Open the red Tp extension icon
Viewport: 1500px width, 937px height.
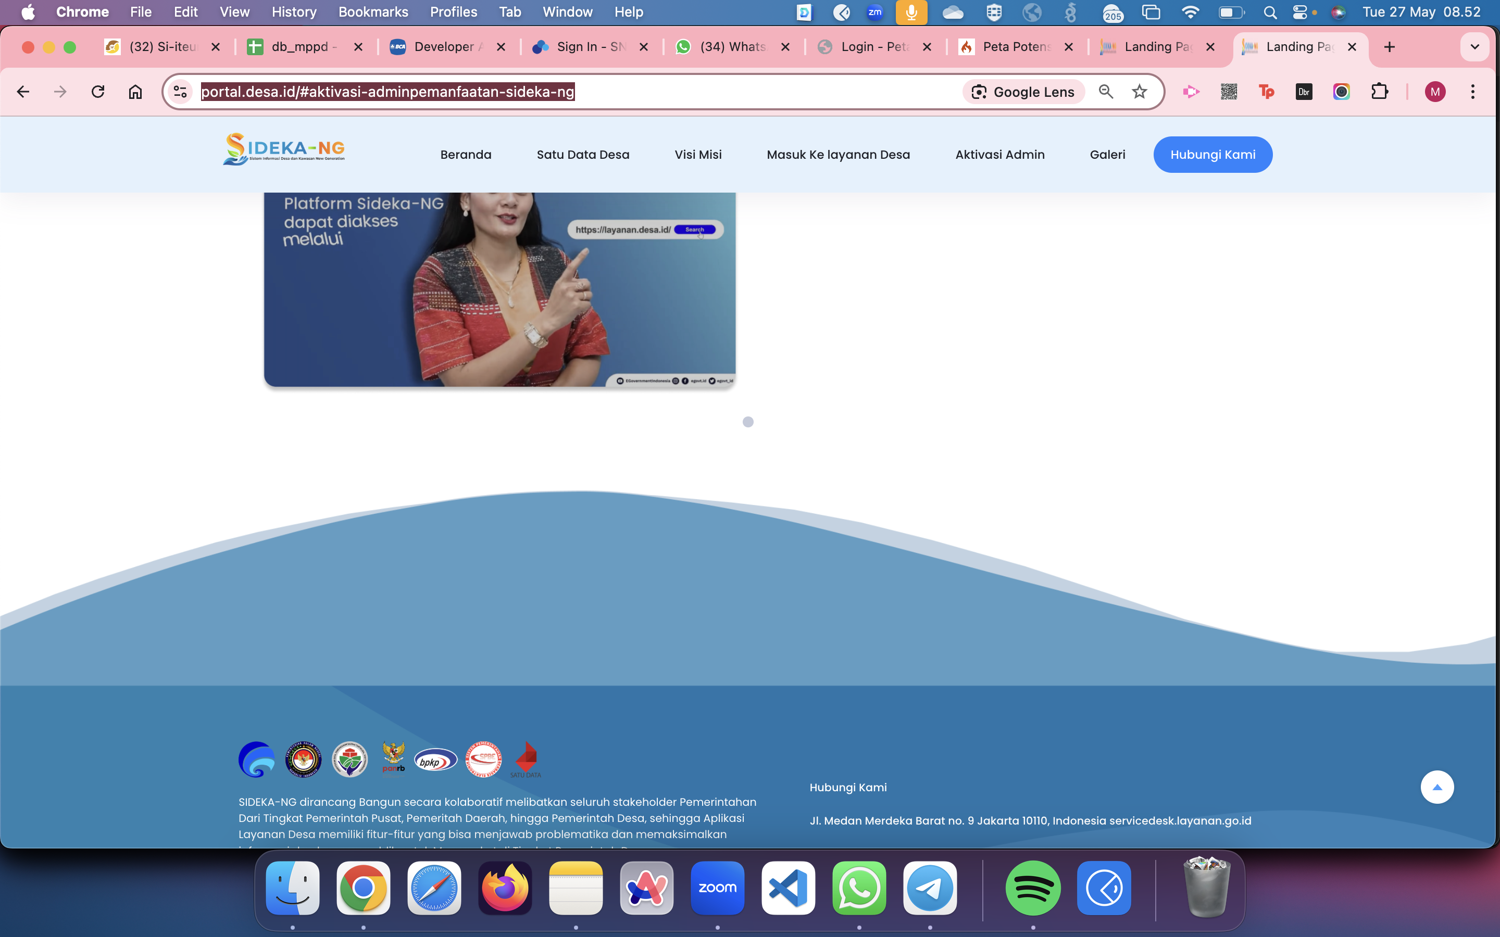(x=1266, y=92)
